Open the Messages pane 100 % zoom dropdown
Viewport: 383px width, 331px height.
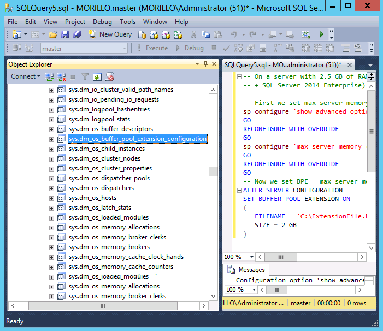(x=254, y=289)
